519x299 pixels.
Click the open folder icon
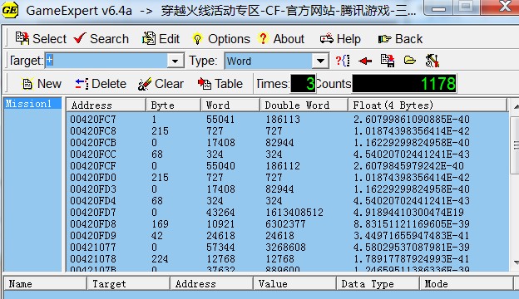(409, 61)
